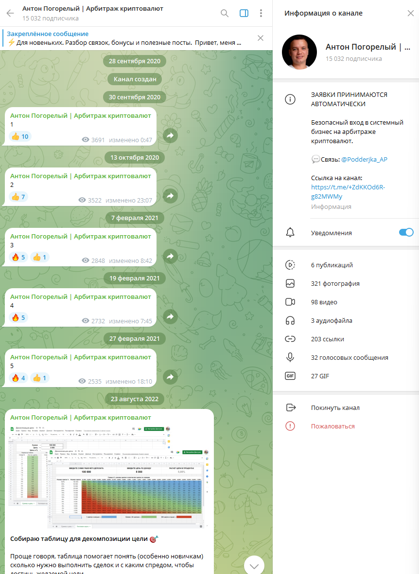The width and height of the screenshot is (419, 574).
Task: Close the channel info panel
Action: pos(410,13)
